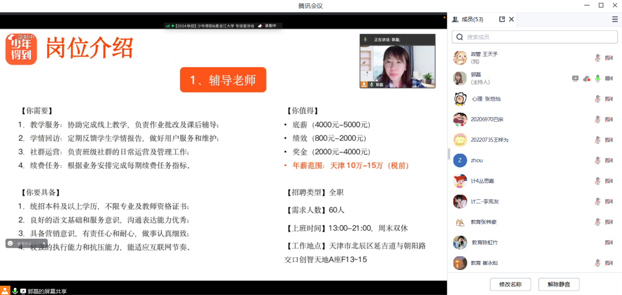This screenshot has height=295, width=622.
Task: Open the hamburger menu above members list
Action: [615, 19]
